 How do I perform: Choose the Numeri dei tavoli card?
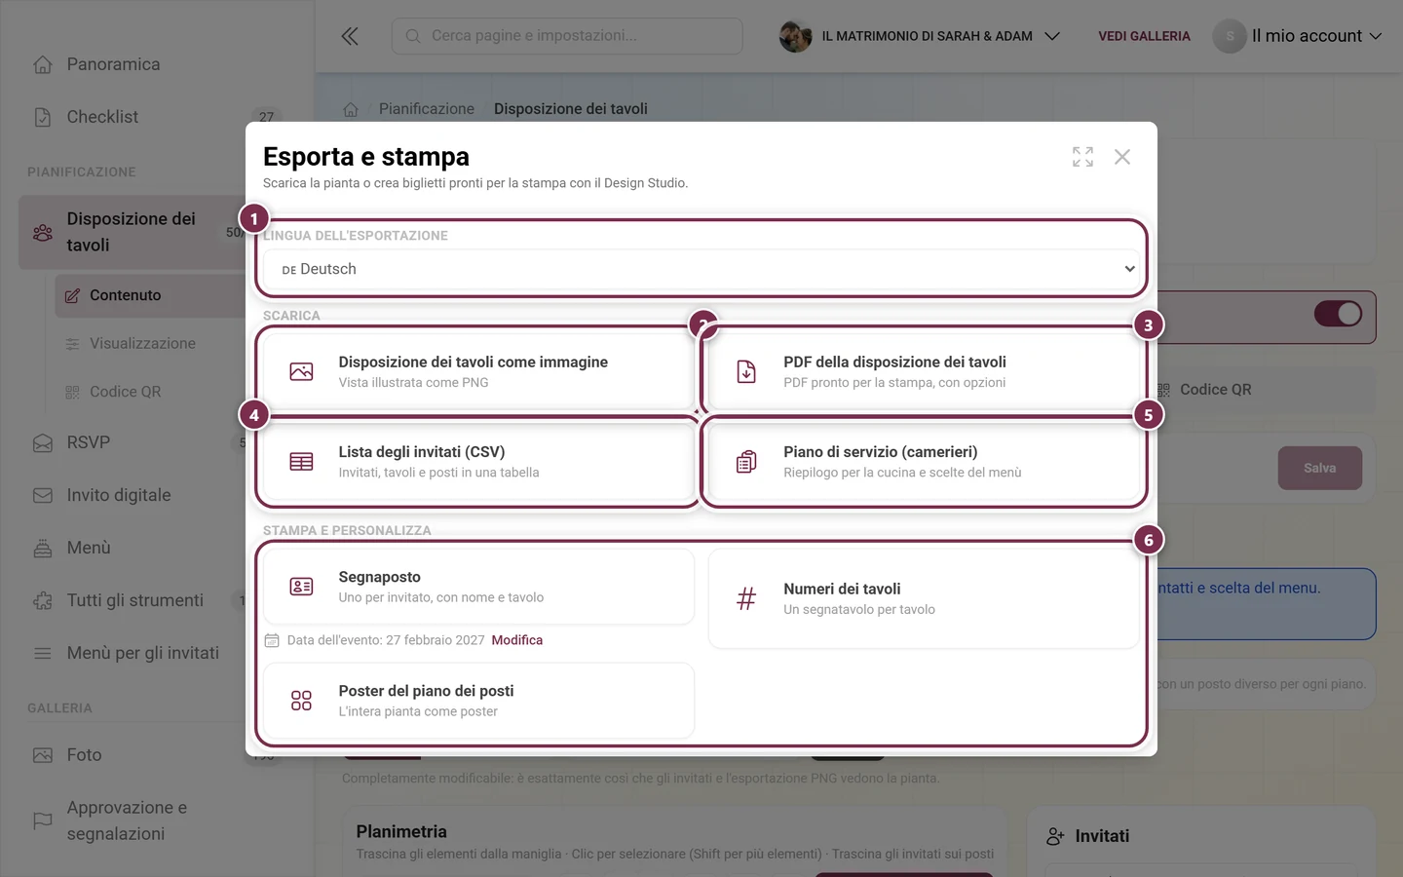[924, 598]
